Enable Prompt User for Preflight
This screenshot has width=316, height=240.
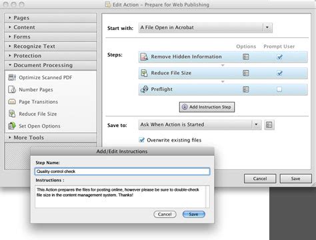[279, 89]
